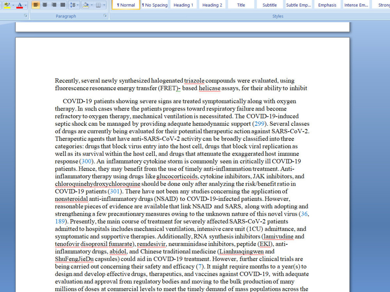This screenshot has width=390, height=292.
Task: Click the underlined word "nonsteroidal"
Action: pyautogui.click(x=71, y=199)
